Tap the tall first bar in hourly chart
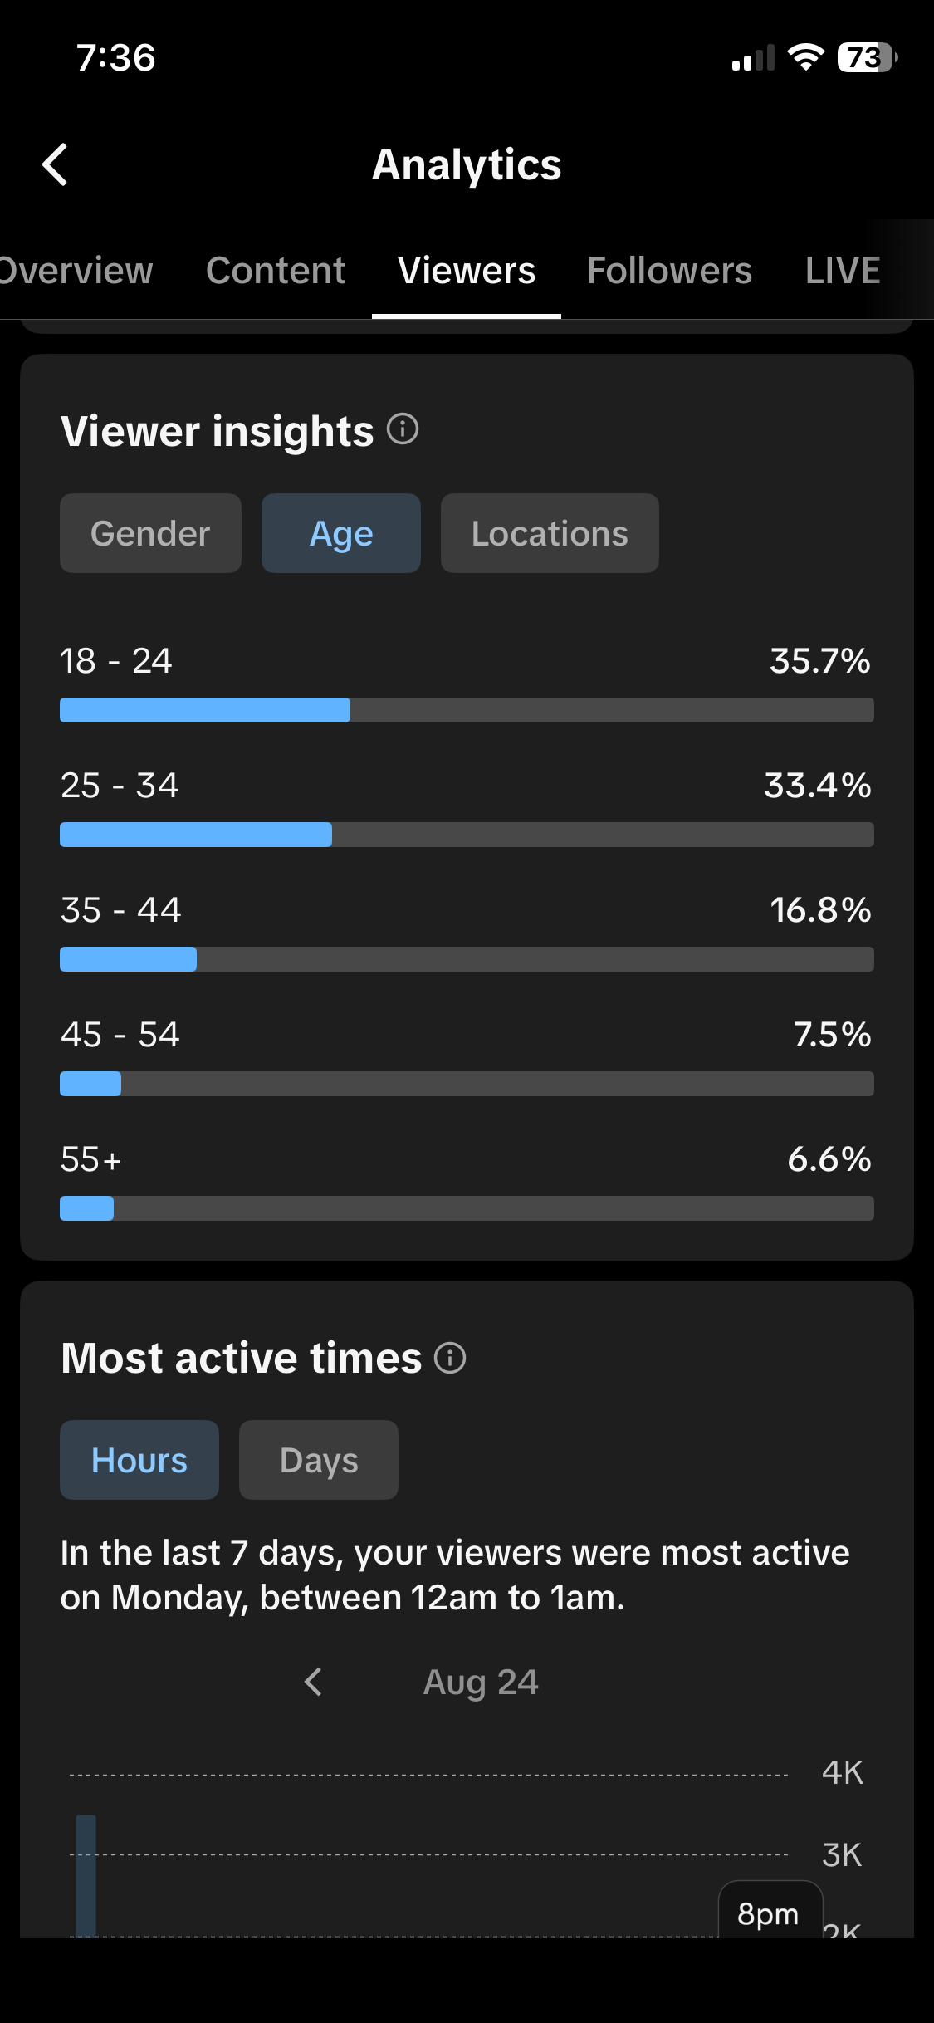This screenshot has width=934, height=2023. pos(86,1876)
